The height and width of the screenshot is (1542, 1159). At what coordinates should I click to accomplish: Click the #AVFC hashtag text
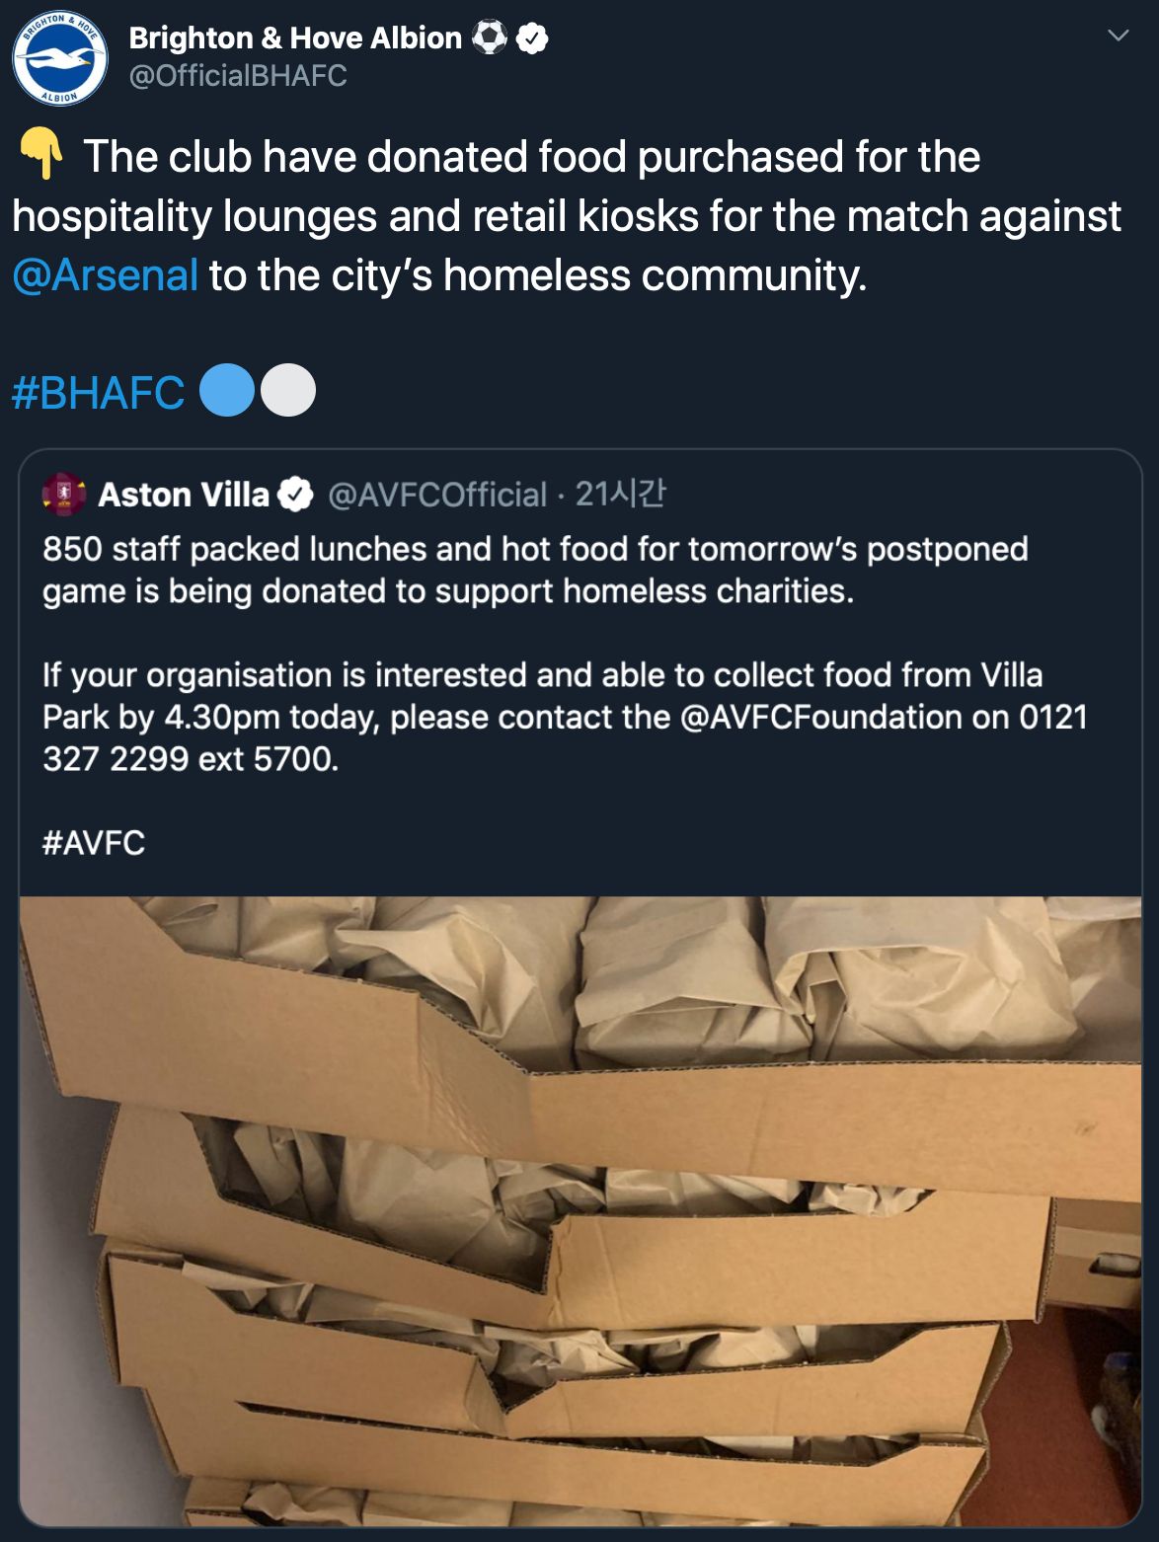[94, 843]
